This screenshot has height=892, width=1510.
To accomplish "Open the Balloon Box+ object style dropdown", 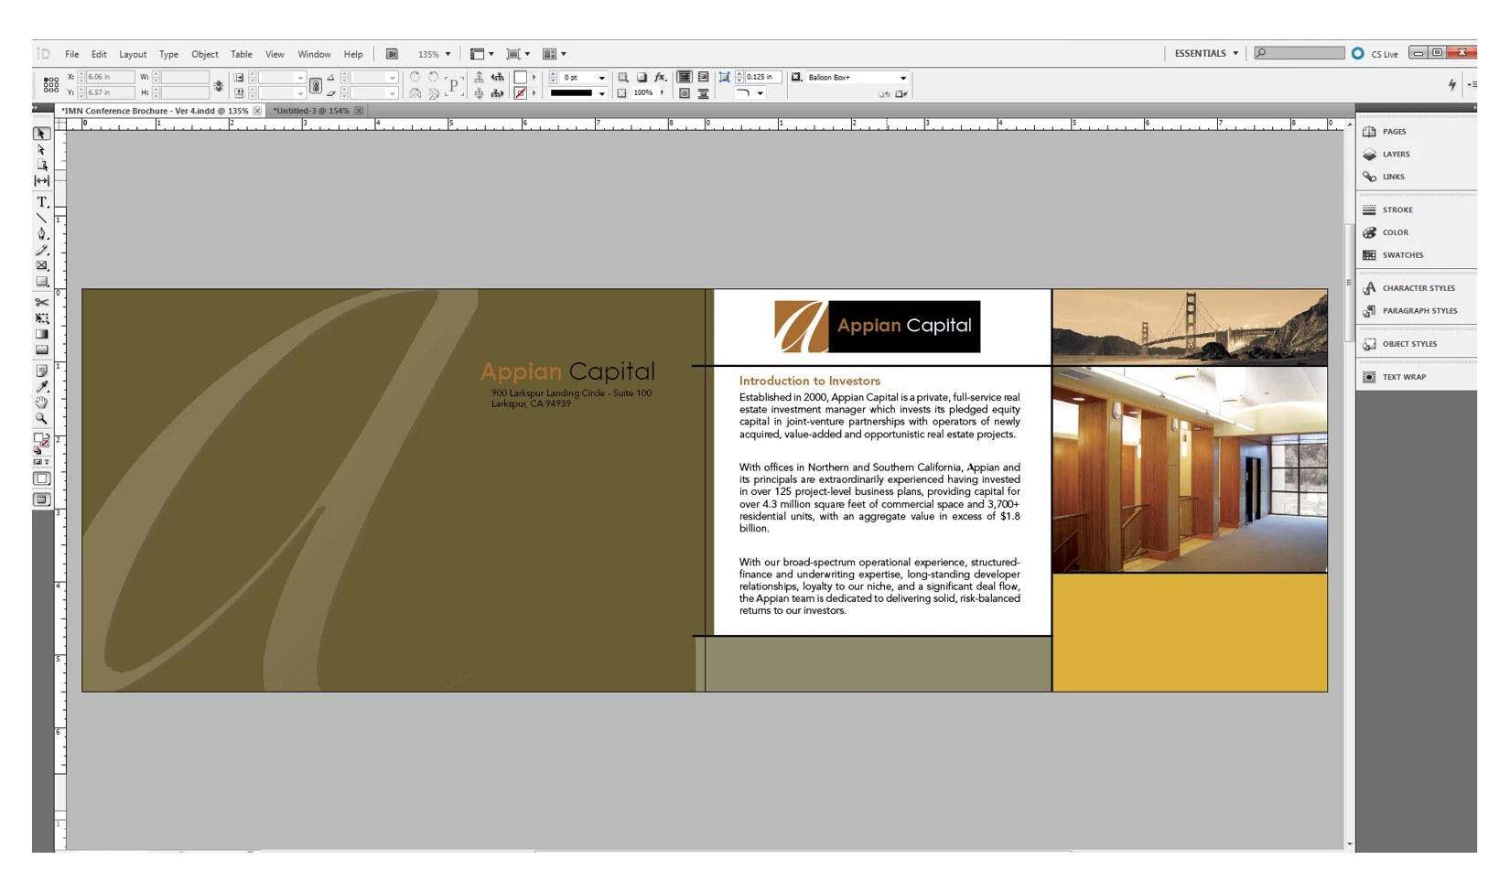I will click(902, 78).
